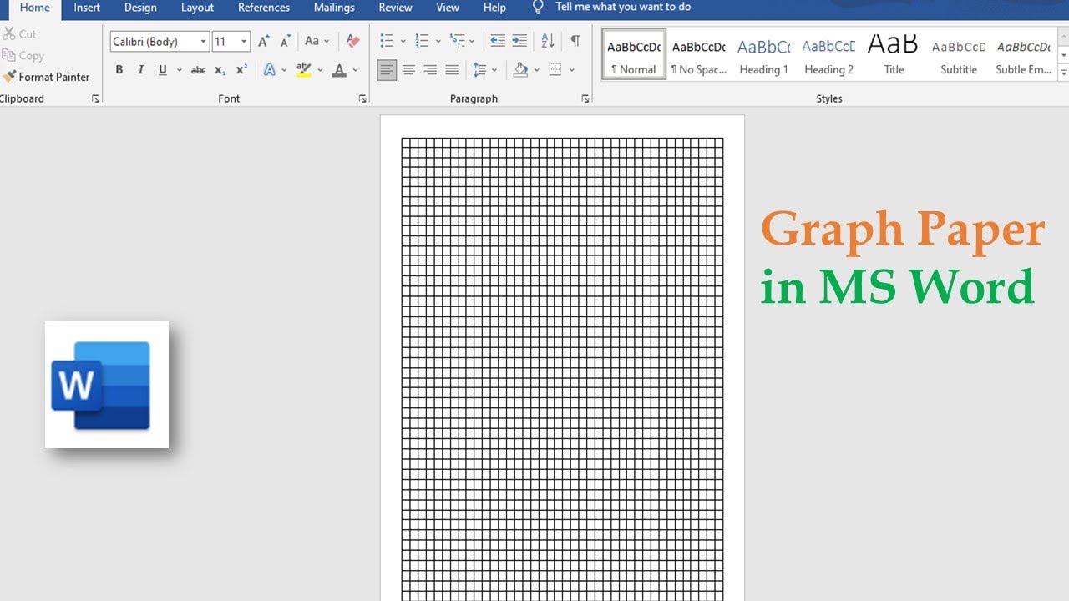
Task: Expand the font color arrow
Action: point(355,70)
